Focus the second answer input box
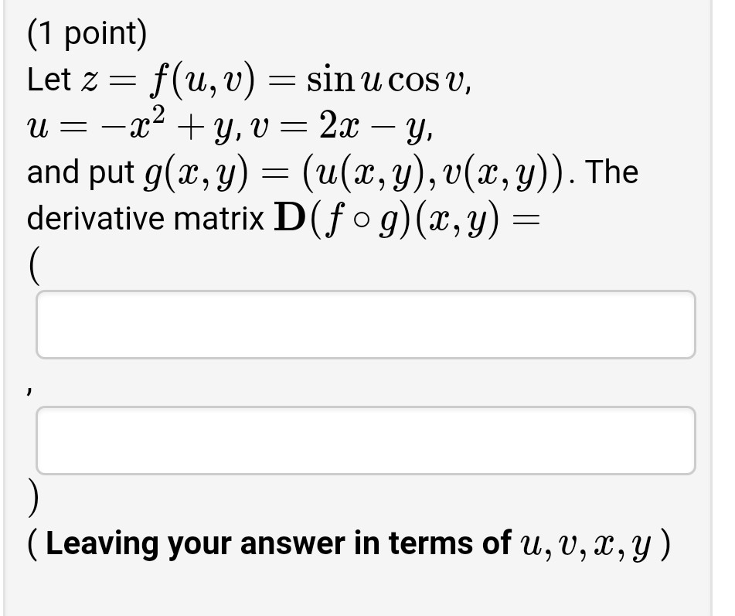The height and width of the screenshot is (616, 735). click(366, 440)
